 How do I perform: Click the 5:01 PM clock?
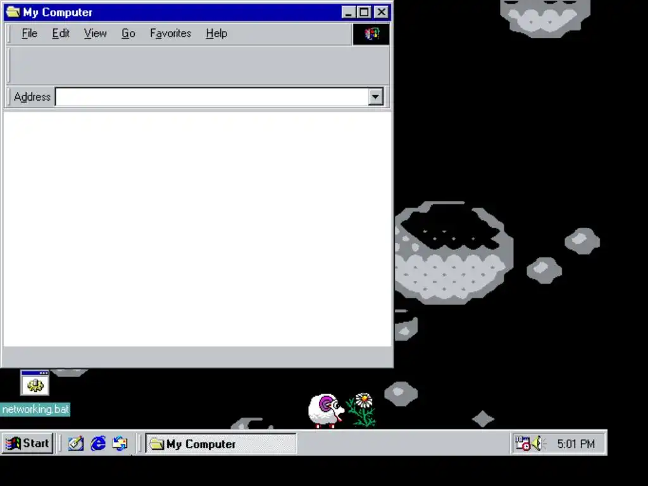tap(576, 444)
